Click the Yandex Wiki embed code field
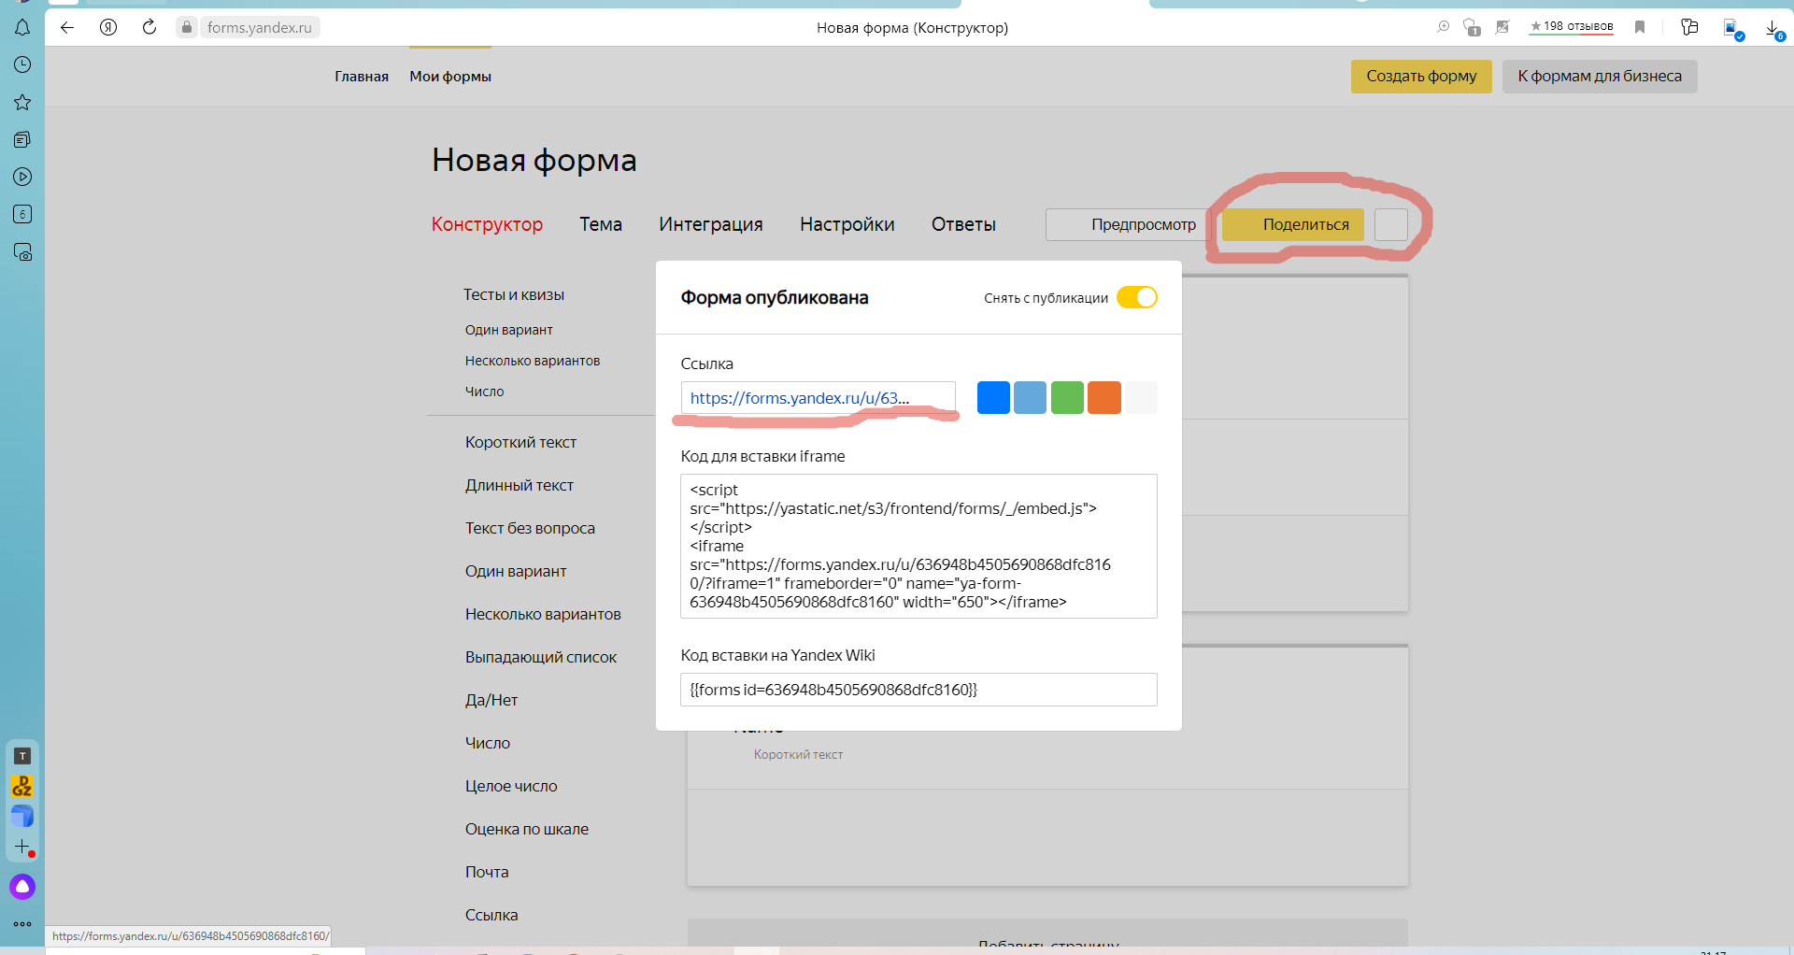 tap(918, 690)
